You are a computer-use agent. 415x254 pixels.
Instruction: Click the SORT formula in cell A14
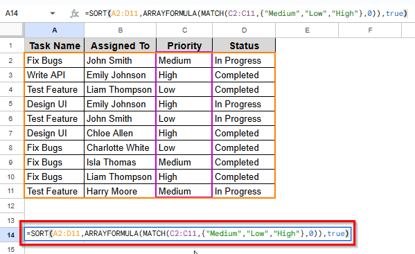pyautogui.click(x=188, y=234)
